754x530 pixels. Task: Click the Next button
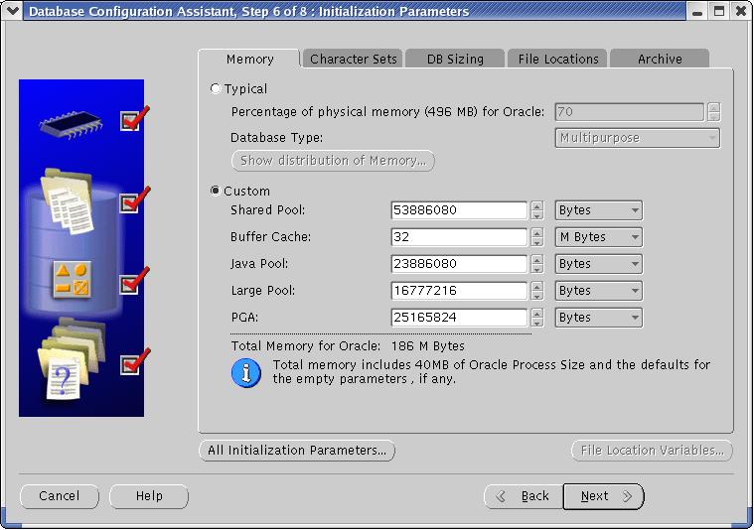[x=603, y=496]
